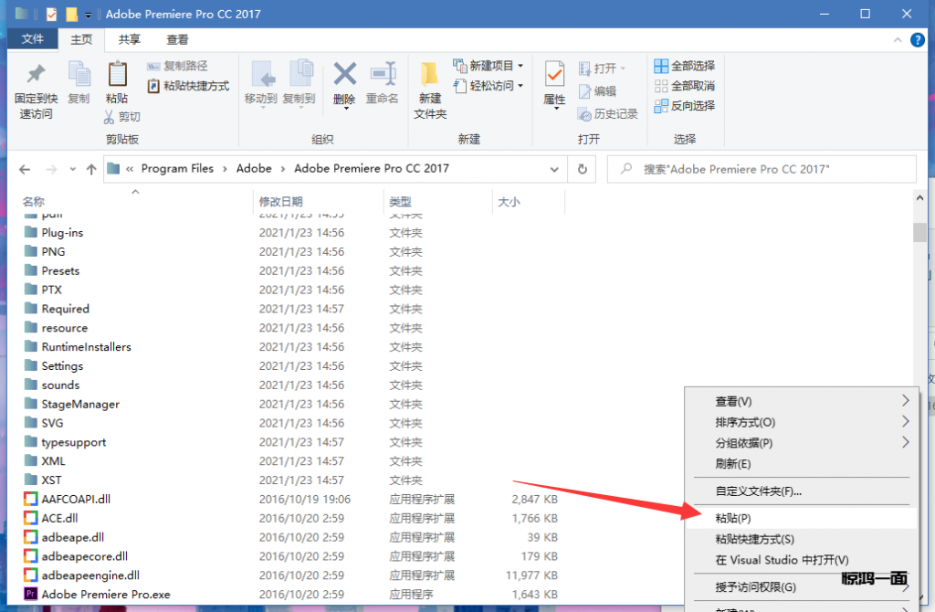
Task: Navigate up one folder level arrow
Action: pyautogui.click(x=91, y=169)
